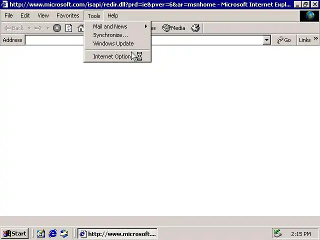Open the Favorites menu
This screenshot has width=320, height=240.
click(68, 15)
